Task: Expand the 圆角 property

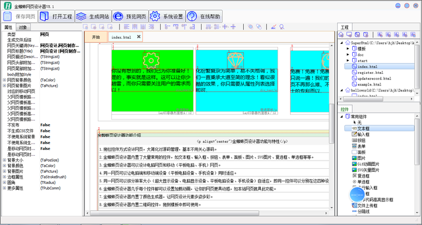Action: (4, 182)
